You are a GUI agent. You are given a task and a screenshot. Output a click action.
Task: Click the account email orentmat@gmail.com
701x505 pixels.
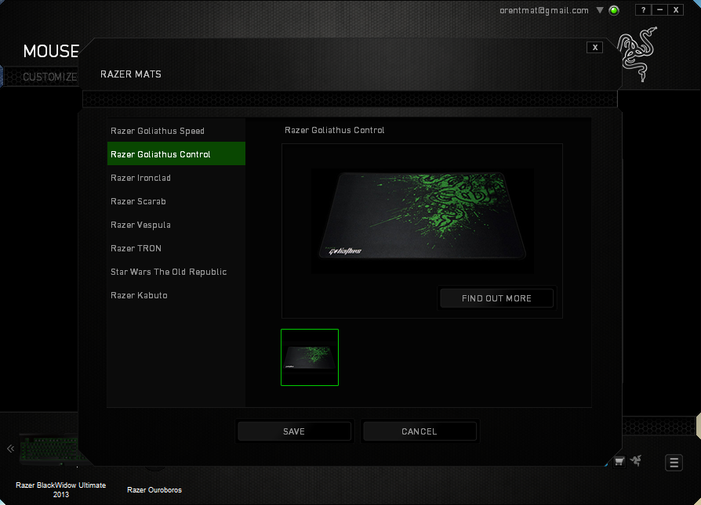tap(544, 10)
